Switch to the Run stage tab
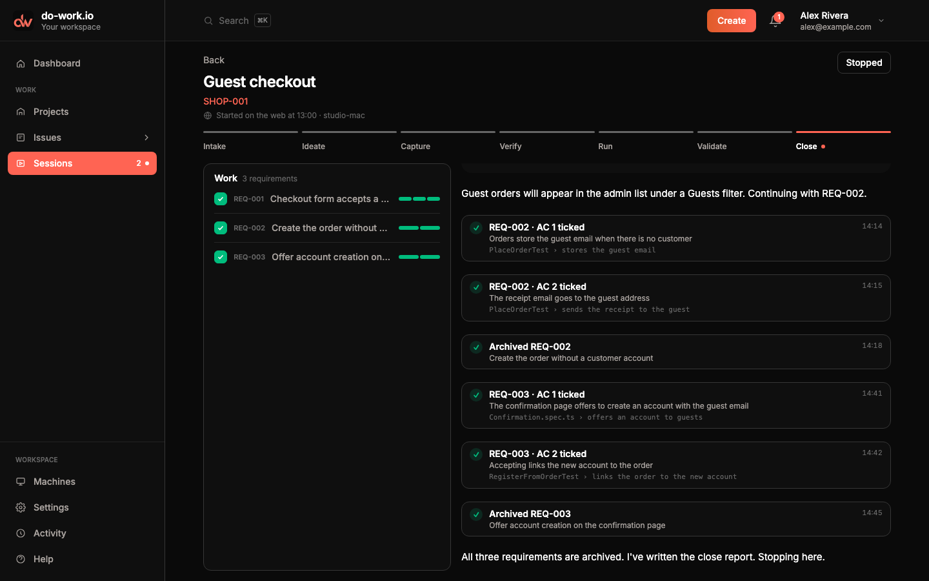Screen dimensions: 929x581 (x=646, y=142)
